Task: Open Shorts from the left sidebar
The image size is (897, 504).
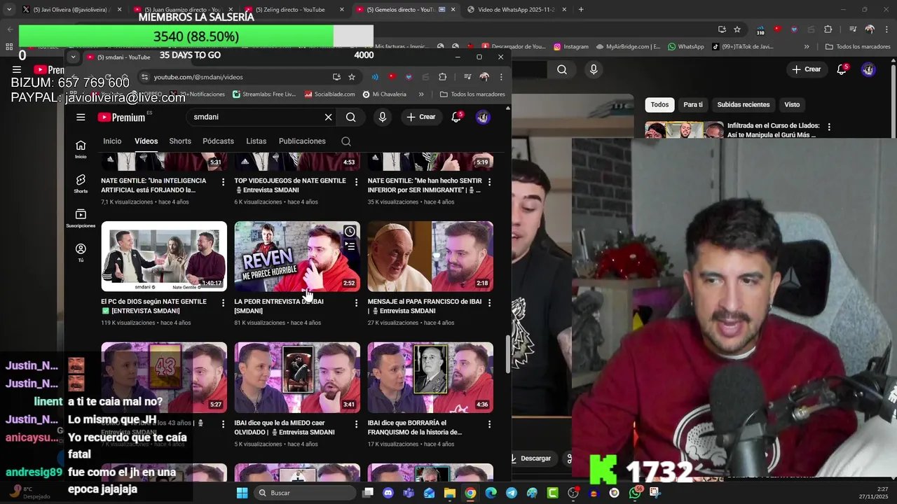Action: 81,184
